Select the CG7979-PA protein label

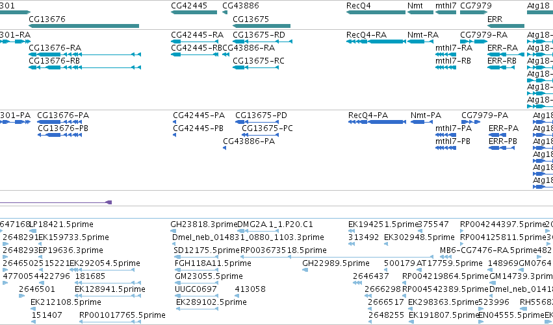[x=485, y=115]
